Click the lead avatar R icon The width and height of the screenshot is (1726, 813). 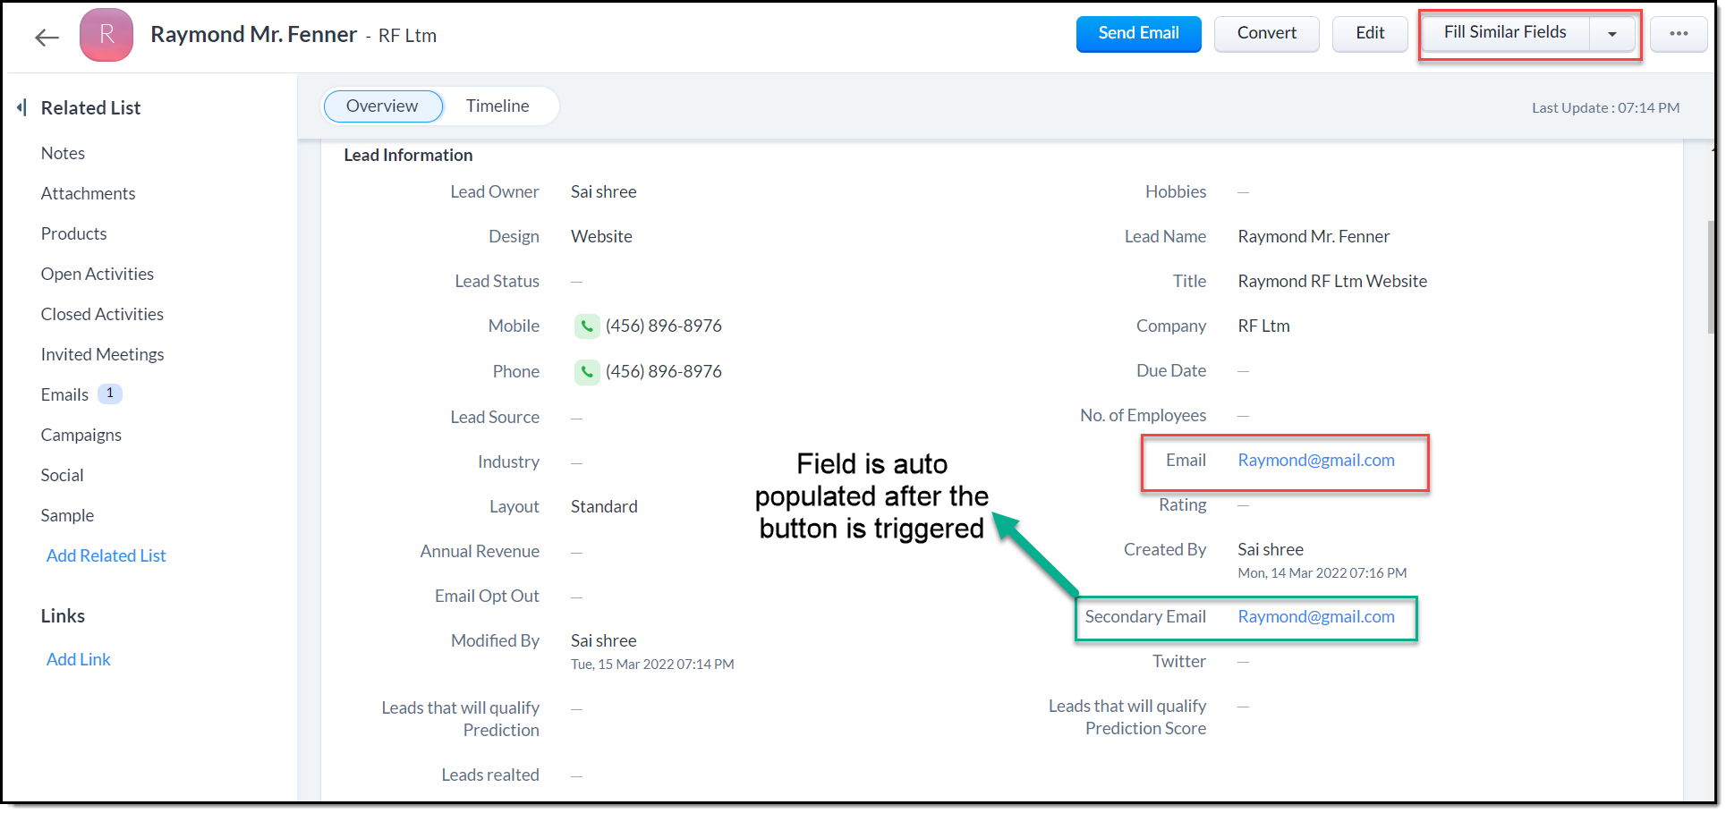[106, 35]
